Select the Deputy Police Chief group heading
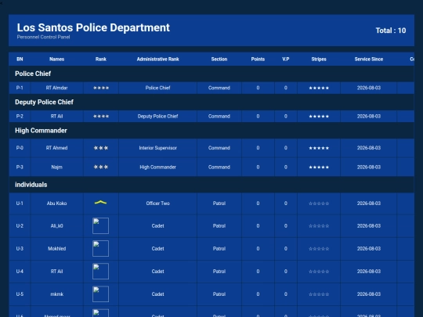 (44, 103)
